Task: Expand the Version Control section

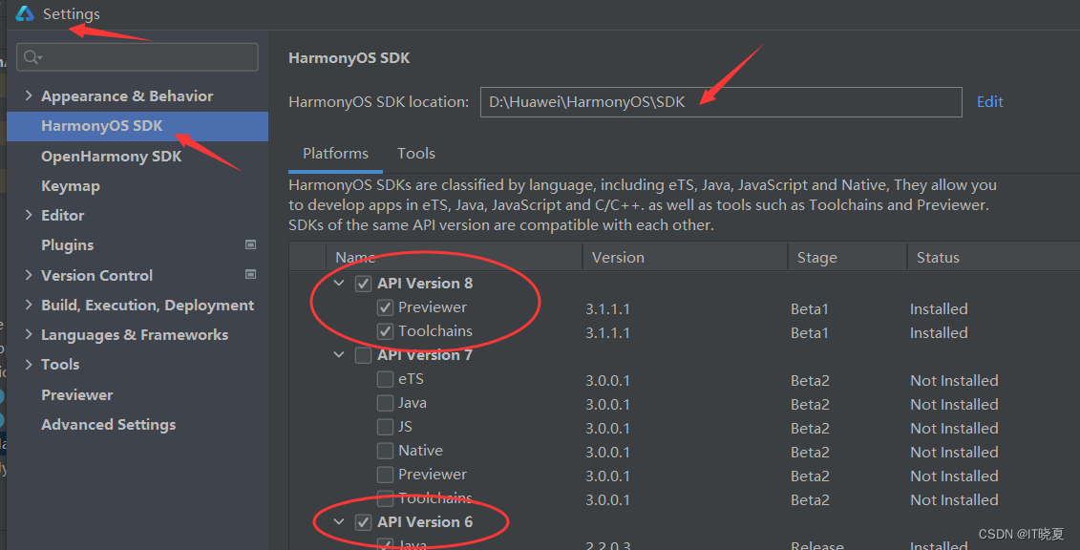Action: click(x=29, y=275)
